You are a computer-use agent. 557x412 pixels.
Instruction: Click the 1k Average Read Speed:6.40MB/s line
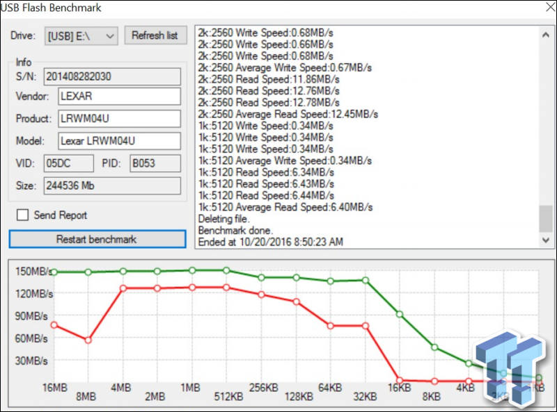(285, 207)
